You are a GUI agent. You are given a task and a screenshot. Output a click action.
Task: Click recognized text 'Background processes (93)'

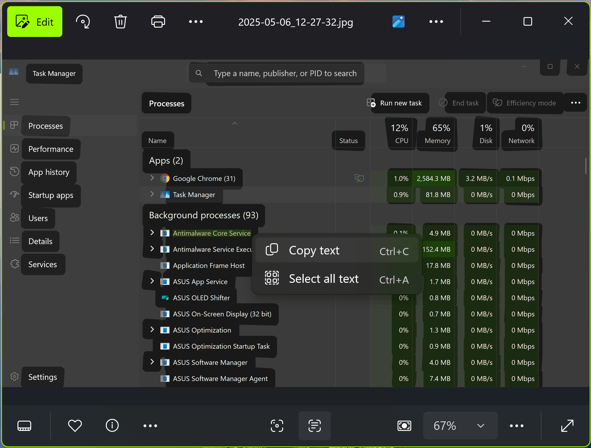click(204, 215)
